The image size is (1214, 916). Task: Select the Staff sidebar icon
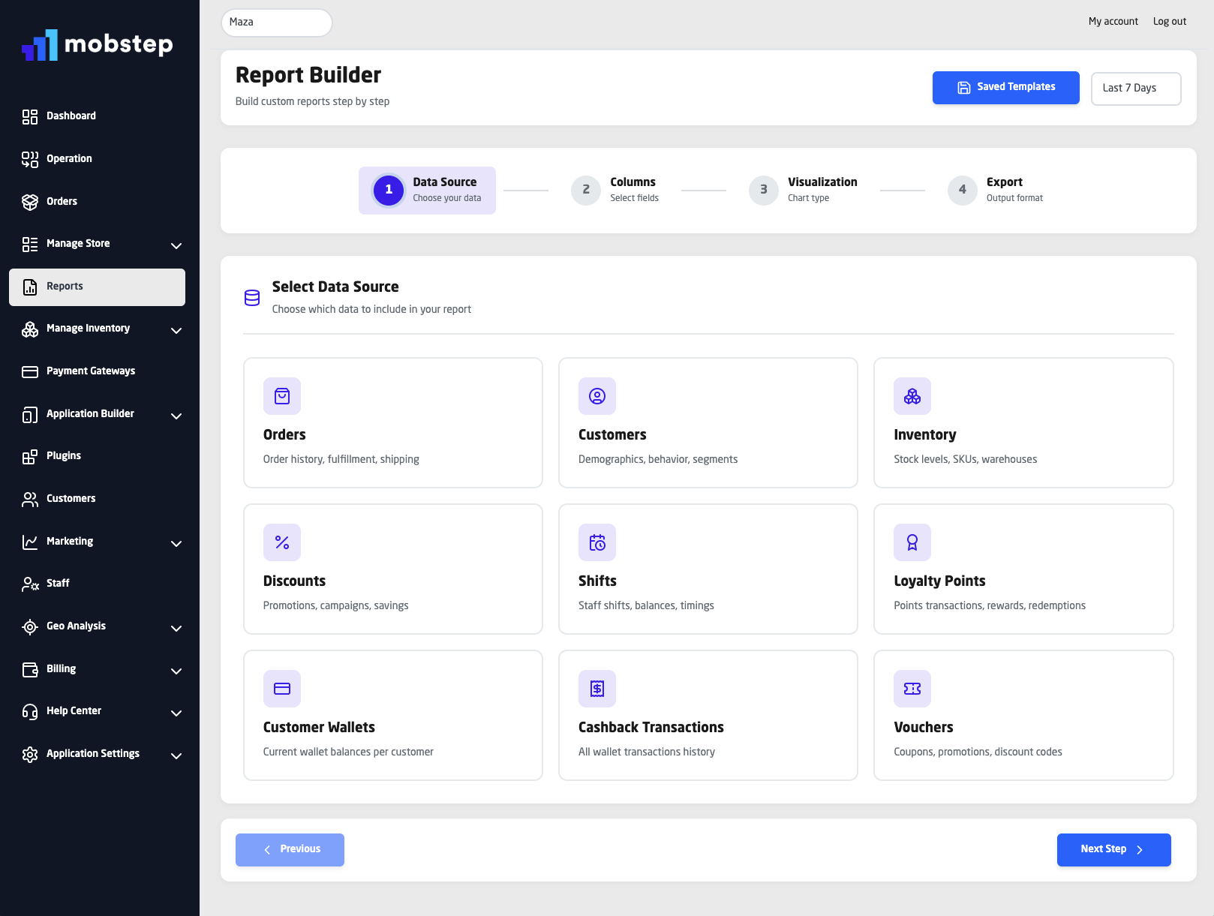30,583
